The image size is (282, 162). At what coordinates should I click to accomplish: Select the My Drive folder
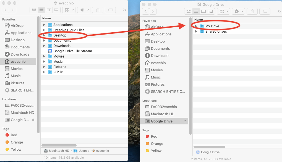coord(237,26)
